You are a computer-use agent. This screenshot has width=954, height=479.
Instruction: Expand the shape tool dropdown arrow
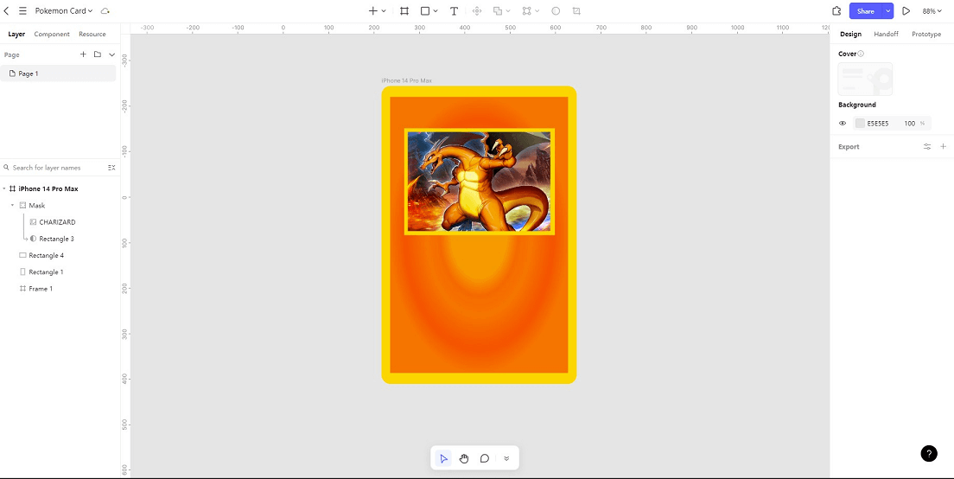tap(436, 11)
